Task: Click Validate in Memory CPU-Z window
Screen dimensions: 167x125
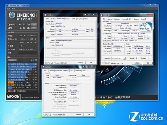Action: 79,115
